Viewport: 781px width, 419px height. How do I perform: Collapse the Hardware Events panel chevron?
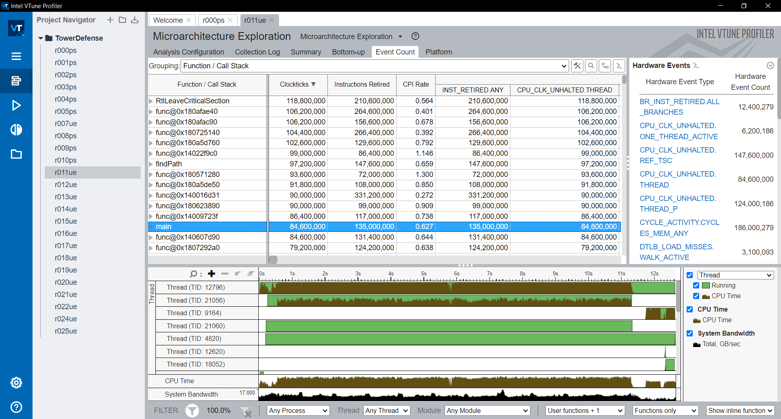(x=770, y=65)
